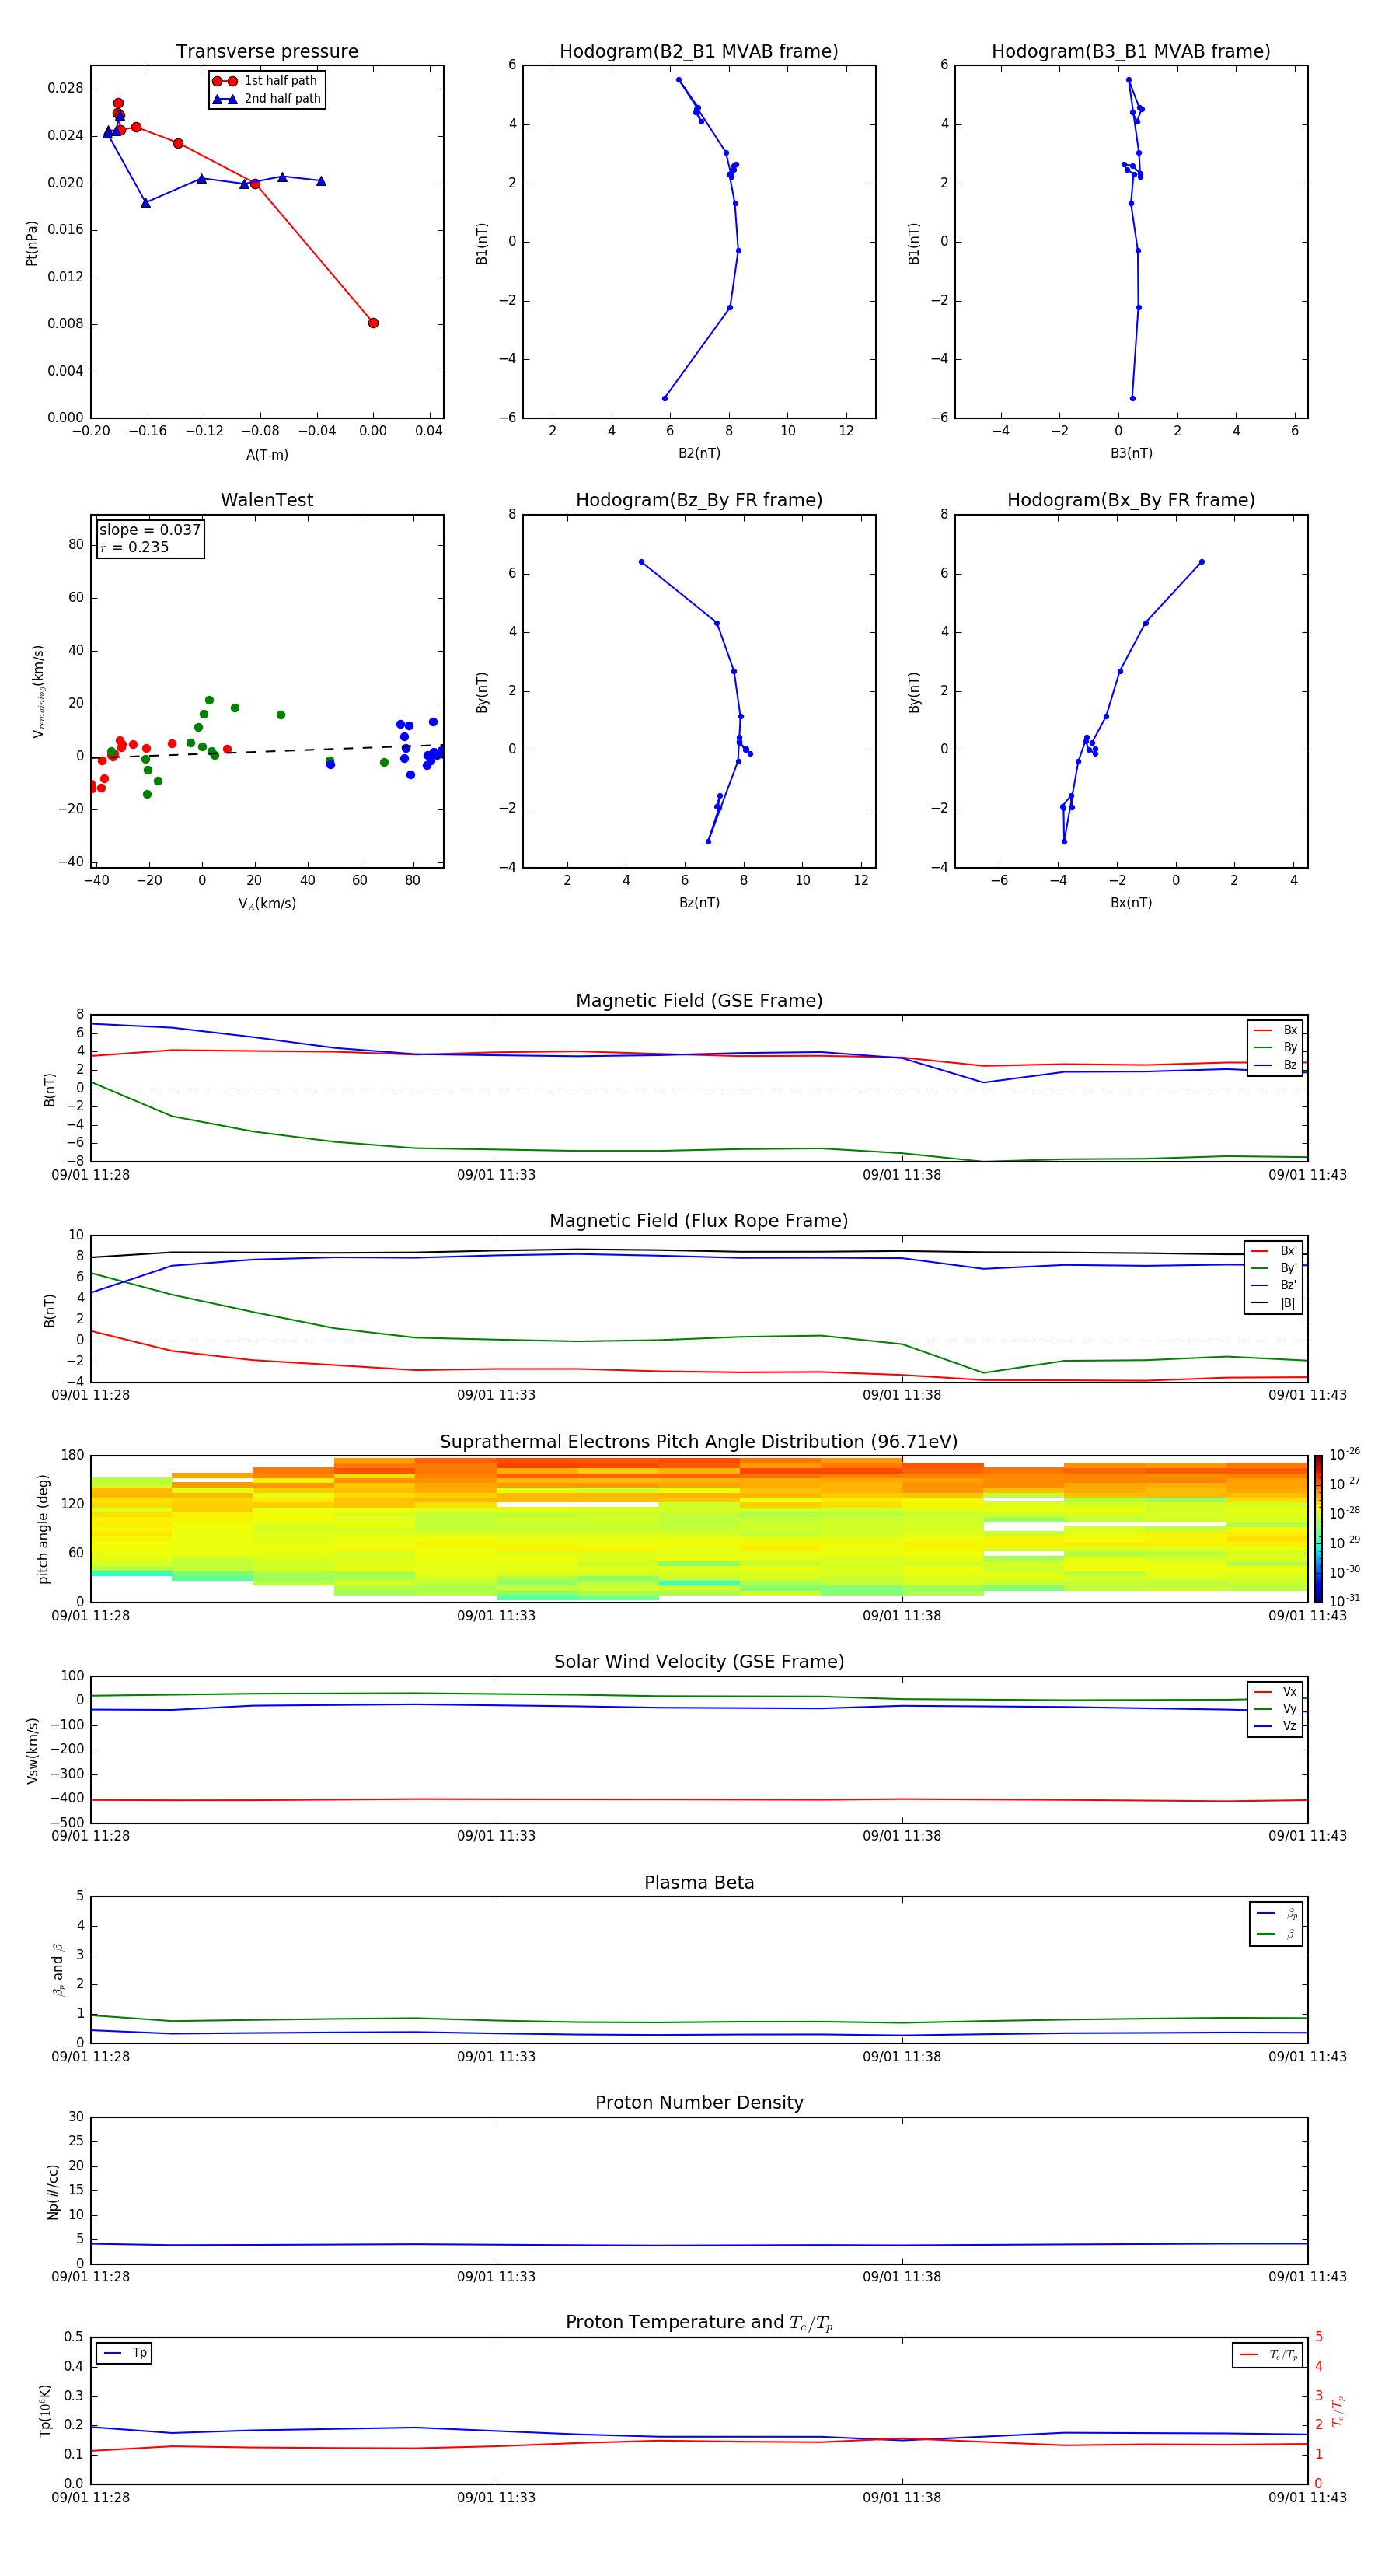This screenshot has height=2566, width=1399.
Task: Click the "Hodogram(Bx_By FR frame)" title
Action: point(1131,500)
